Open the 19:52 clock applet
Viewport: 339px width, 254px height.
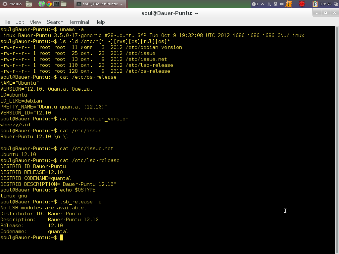point(325,4)
